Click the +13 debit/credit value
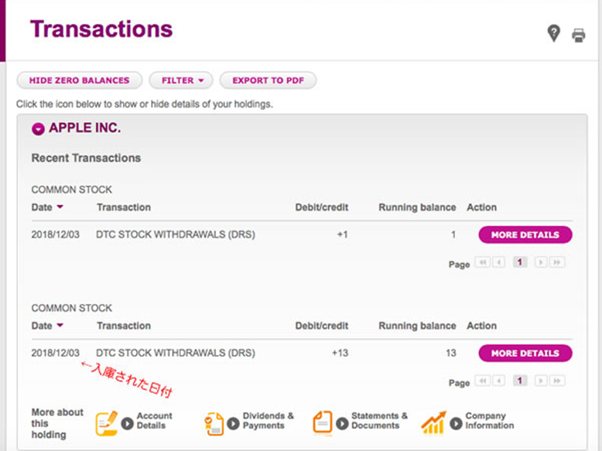The width and height of the screenshot is (602, 451). click(x=340, y=353)
